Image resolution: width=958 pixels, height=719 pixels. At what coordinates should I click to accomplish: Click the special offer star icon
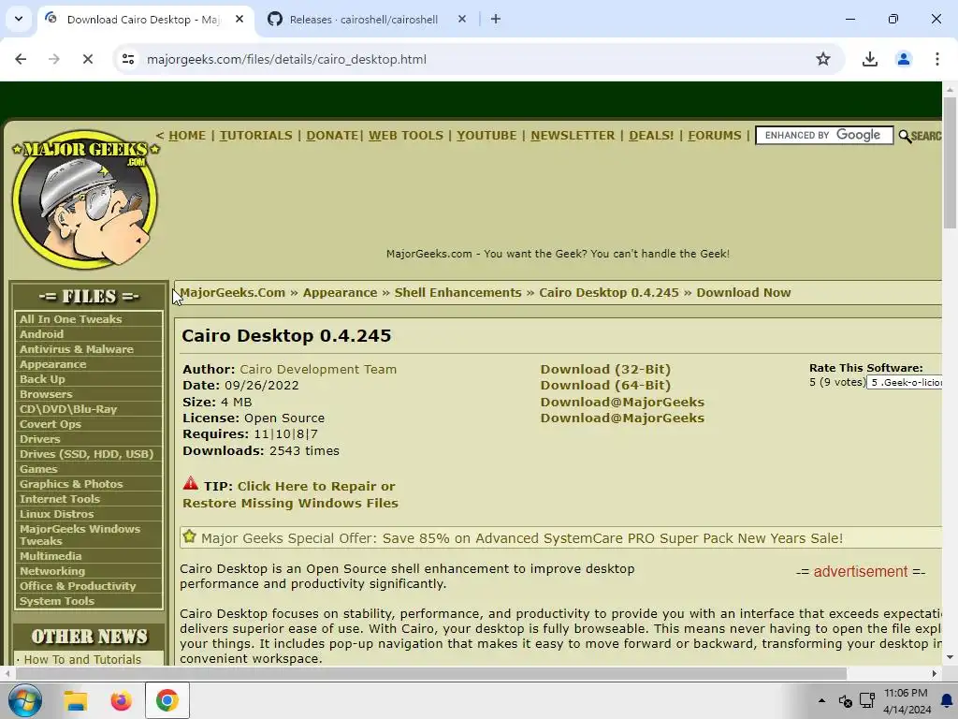point(189,536)
